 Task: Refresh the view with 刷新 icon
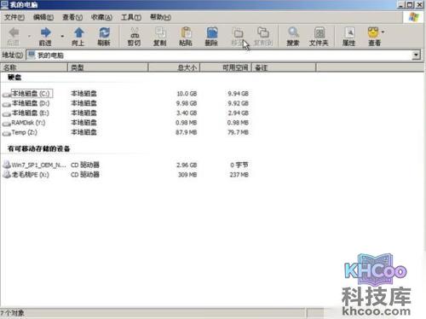tap(104, 32)
